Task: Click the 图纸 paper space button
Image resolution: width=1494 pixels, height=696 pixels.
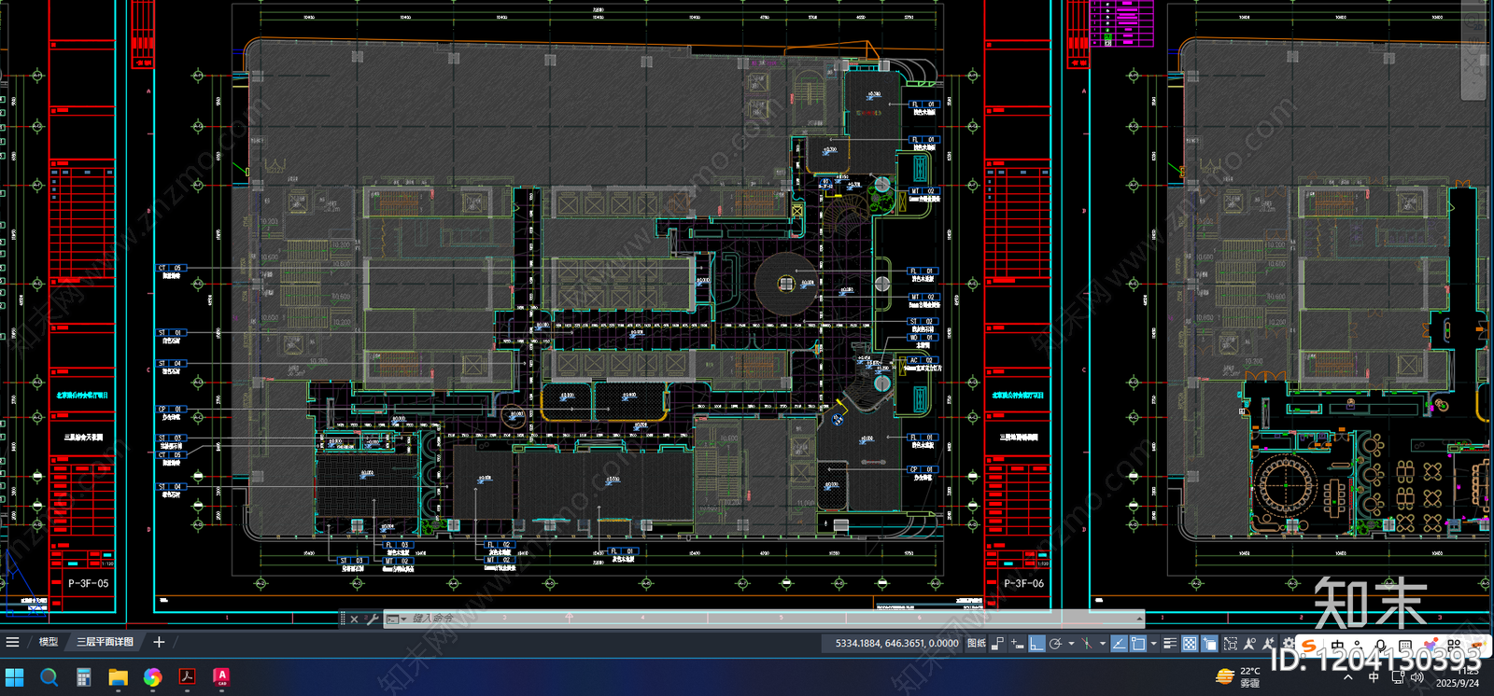Action: pyautogui.click(x=977, y=643)
